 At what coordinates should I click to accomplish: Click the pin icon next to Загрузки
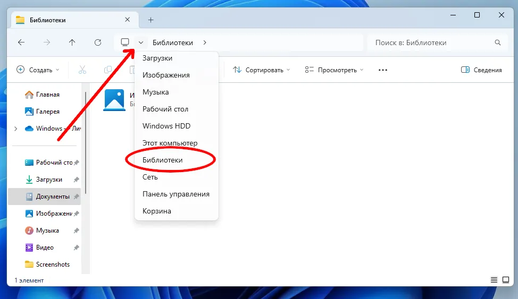pos(76,180)
